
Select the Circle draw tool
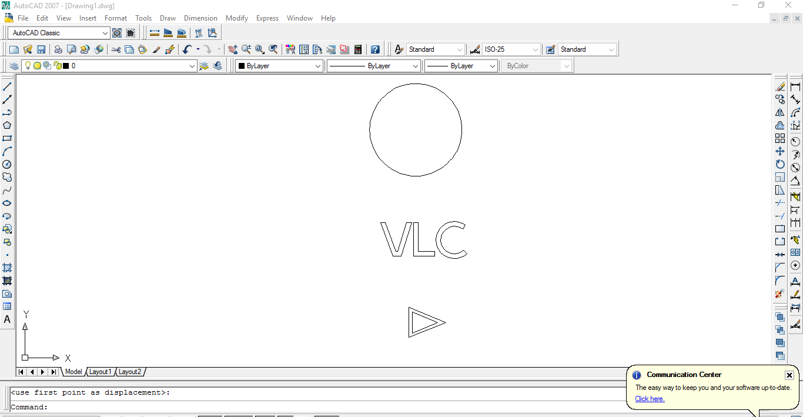(7, 164)
